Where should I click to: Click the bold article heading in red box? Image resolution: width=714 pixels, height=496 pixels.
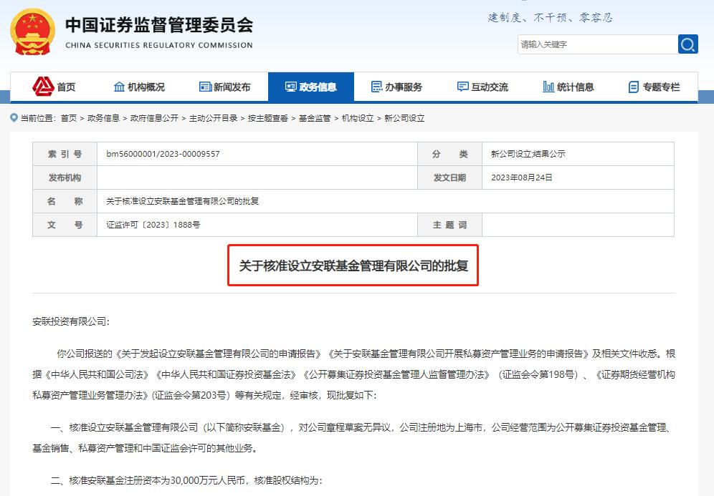[353, 266]
